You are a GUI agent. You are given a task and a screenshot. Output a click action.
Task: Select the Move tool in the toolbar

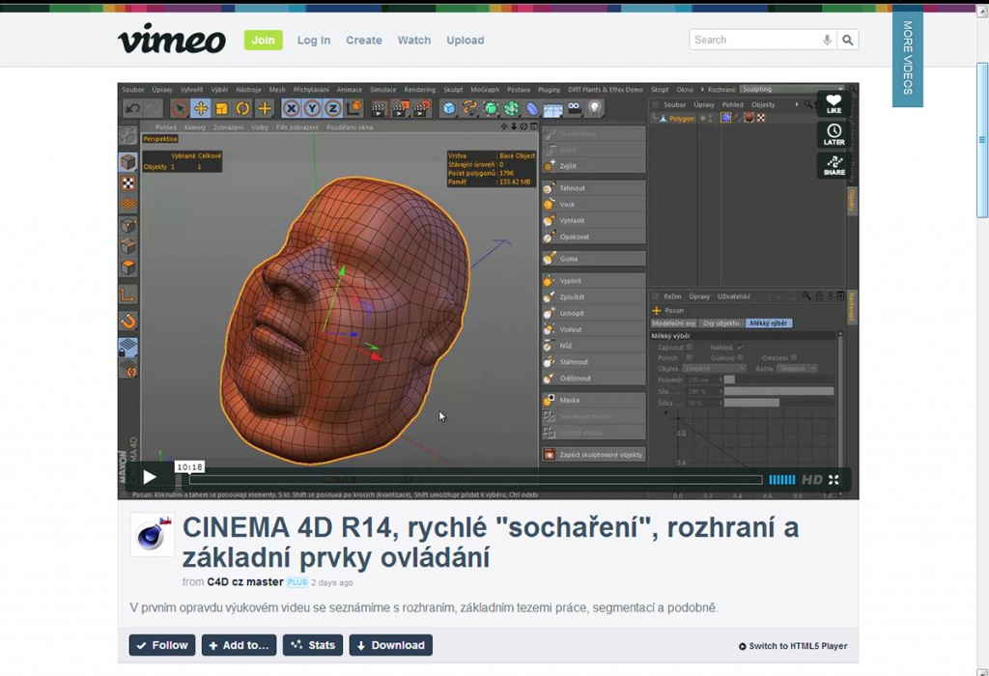pos(201,108)
